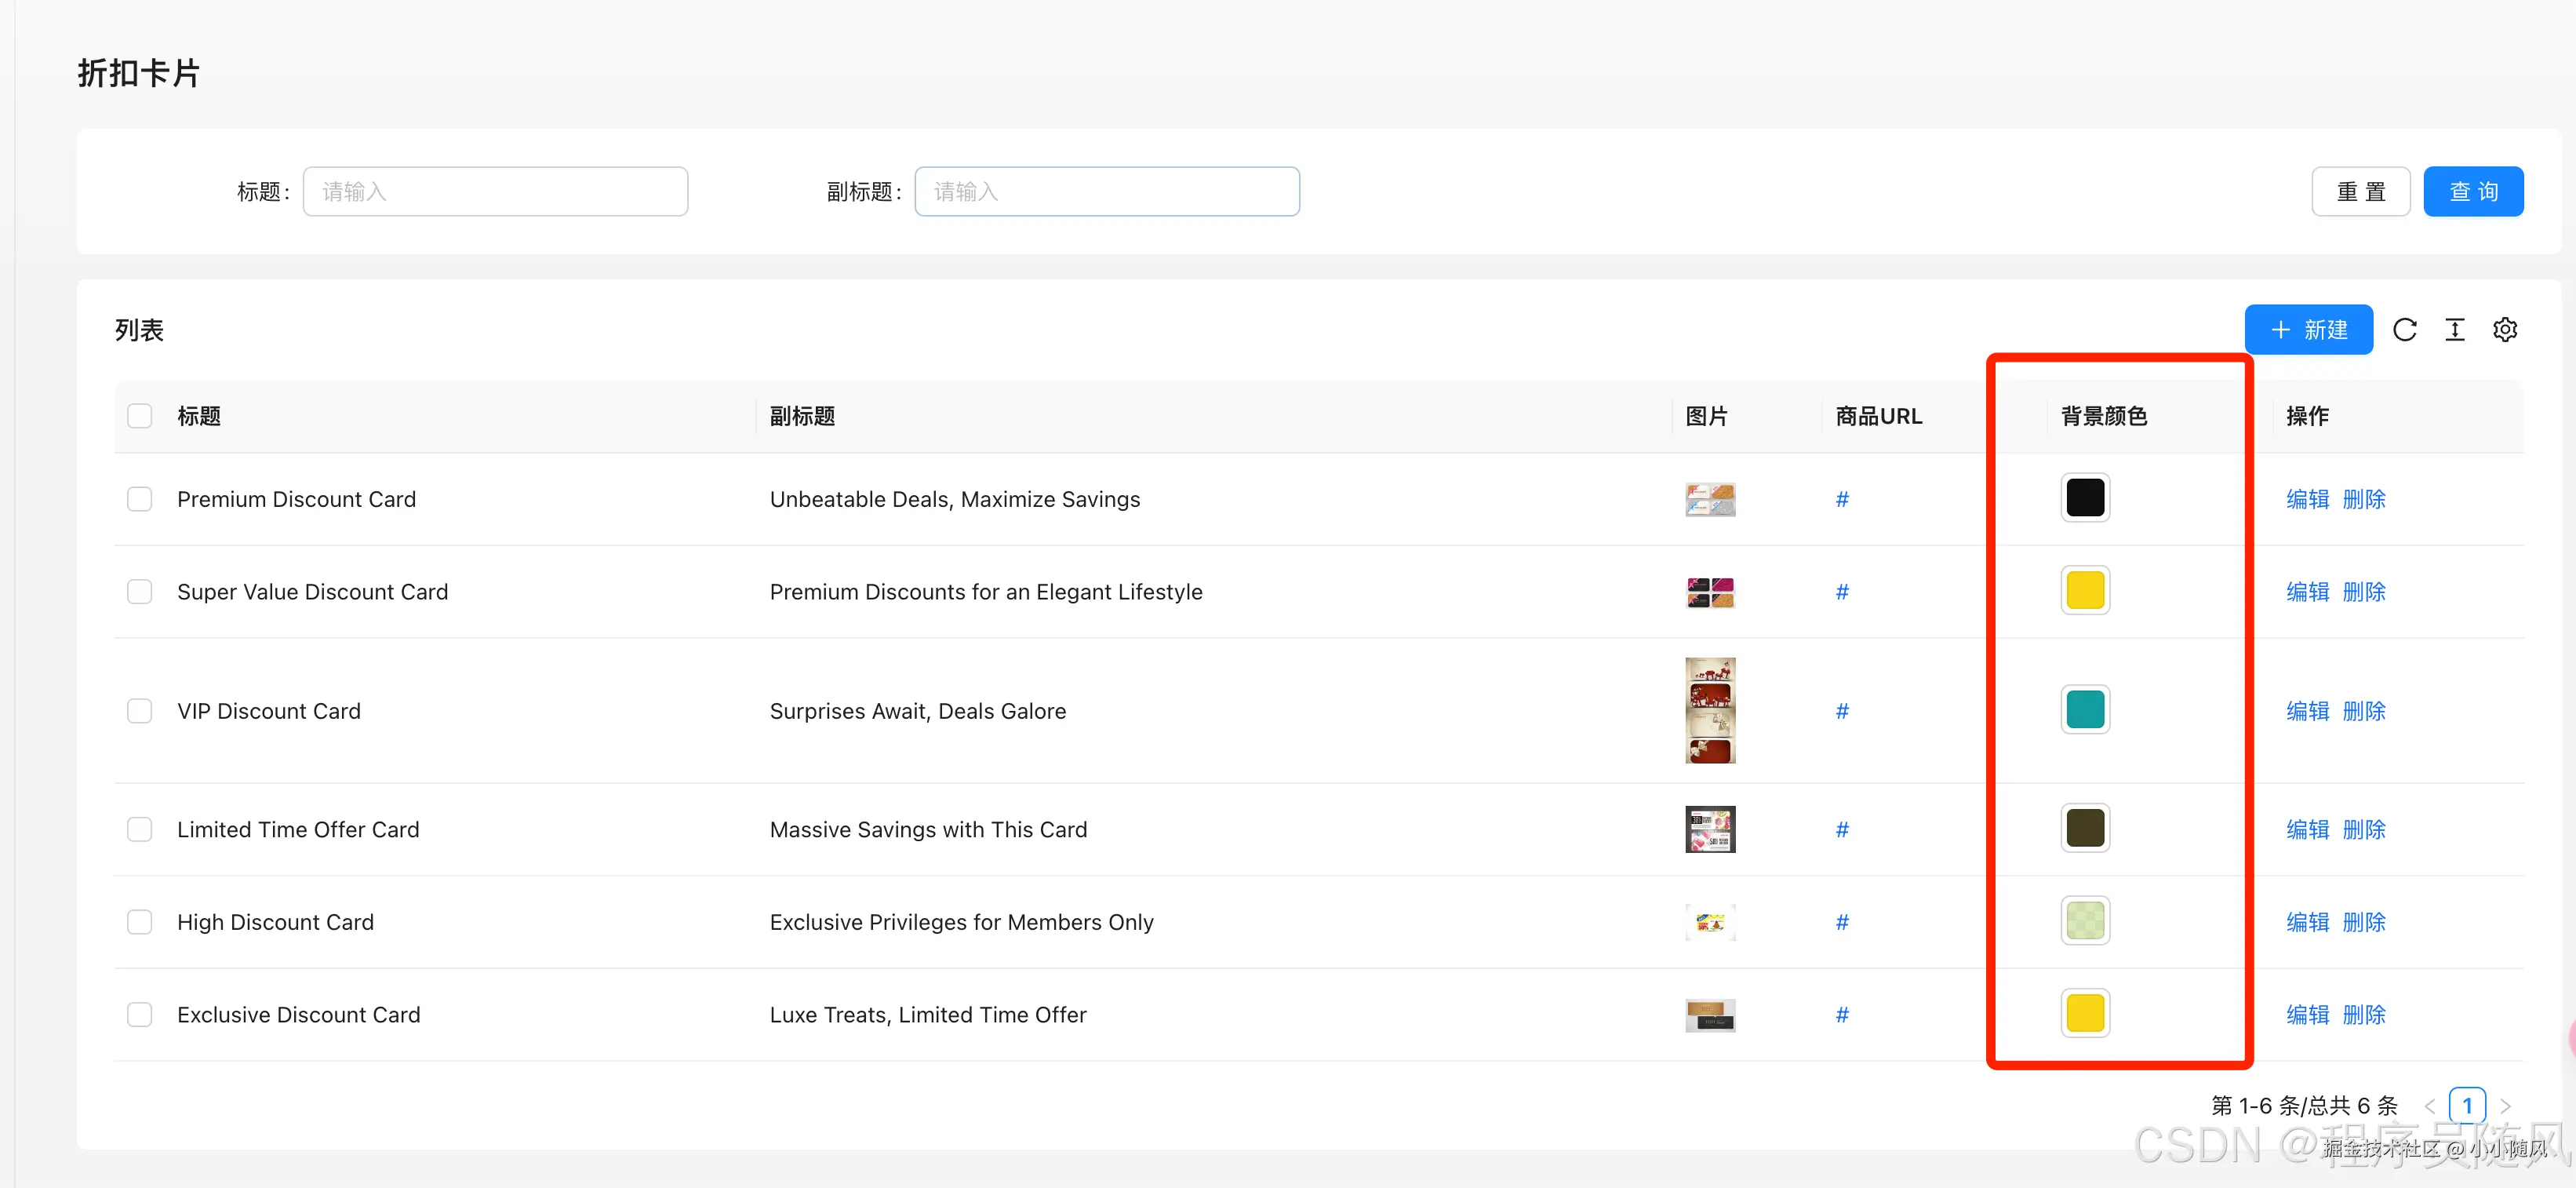The width and height of the screenshot is (2576, 1188).
Task: Check the Premium Discount Card row checkbox
Action: tap(140, 499)
